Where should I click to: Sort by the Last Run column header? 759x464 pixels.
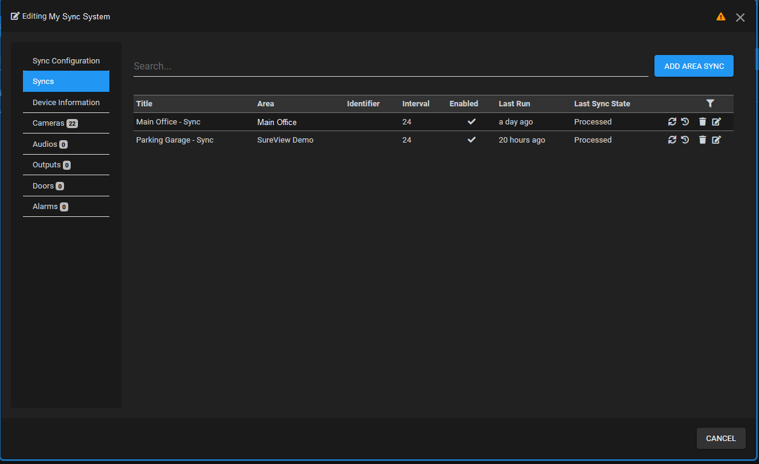[514, 104]
